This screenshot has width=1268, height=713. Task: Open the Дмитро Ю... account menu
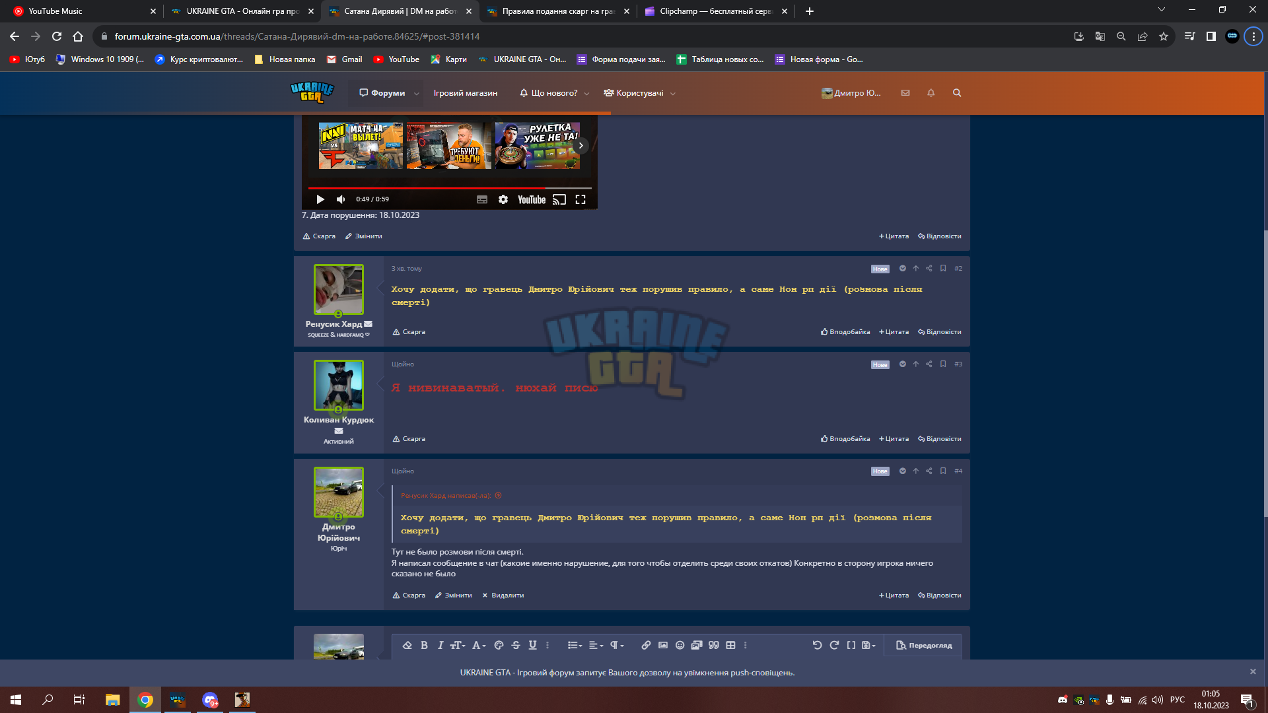(x=851, y=93)
